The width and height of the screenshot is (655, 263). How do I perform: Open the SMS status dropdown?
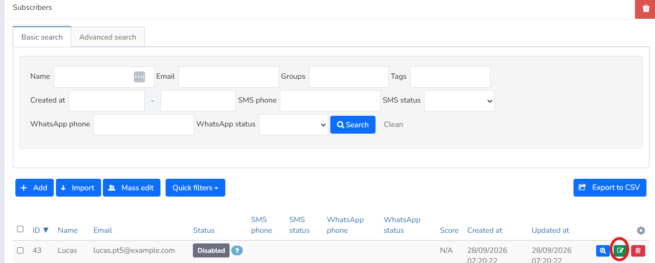point(459,100)
